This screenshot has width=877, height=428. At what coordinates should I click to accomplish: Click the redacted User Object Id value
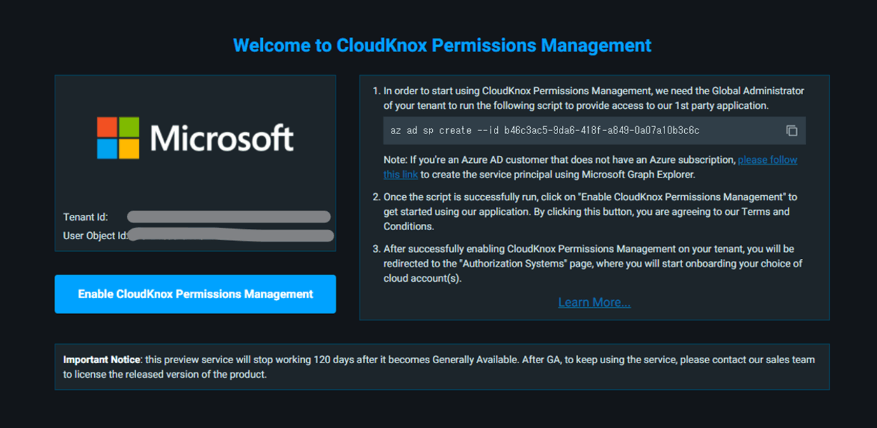click(x=232, y=236)
